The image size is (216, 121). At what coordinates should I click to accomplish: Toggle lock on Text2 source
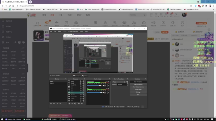[x=83, y=83]
